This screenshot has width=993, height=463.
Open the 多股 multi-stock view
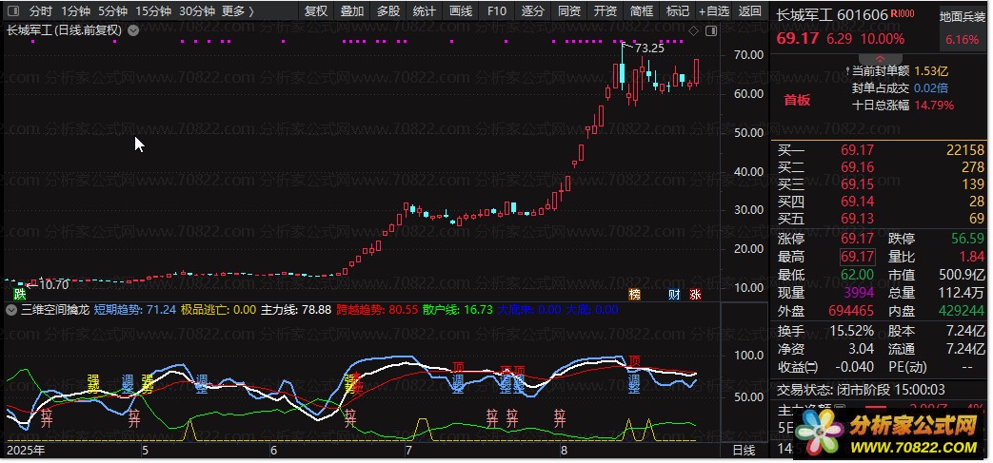tap(388, 10)
